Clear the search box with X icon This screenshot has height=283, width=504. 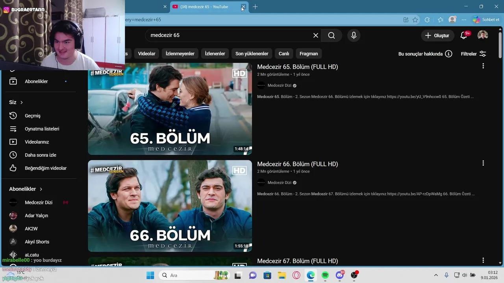click(x=315, y=35)
